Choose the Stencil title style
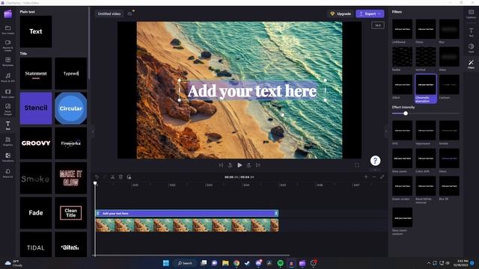 pos(36,108)
